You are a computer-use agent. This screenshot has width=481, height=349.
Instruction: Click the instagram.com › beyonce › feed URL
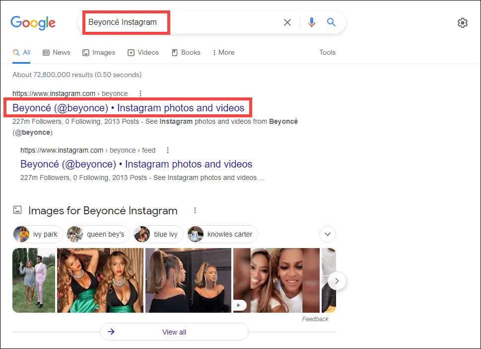pos(88,150)
